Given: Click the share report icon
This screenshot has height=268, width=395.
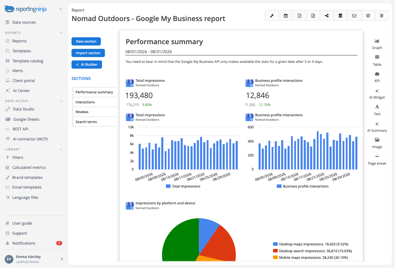Looking at the screenshot, I should click(x=327, y=16).
